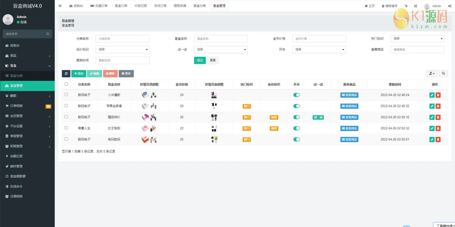
Task: Click the green edit icon for 小米爆款 row
Action: click(432, 95)
